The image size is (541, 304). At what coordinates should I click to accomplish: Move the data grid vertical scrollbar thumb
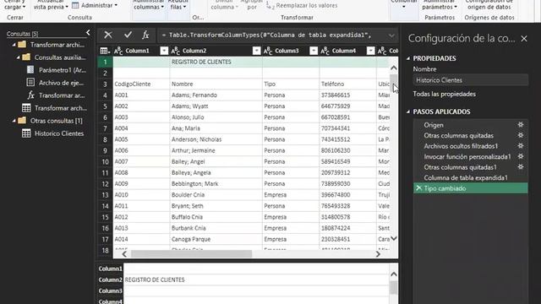(x=394, y=83)
